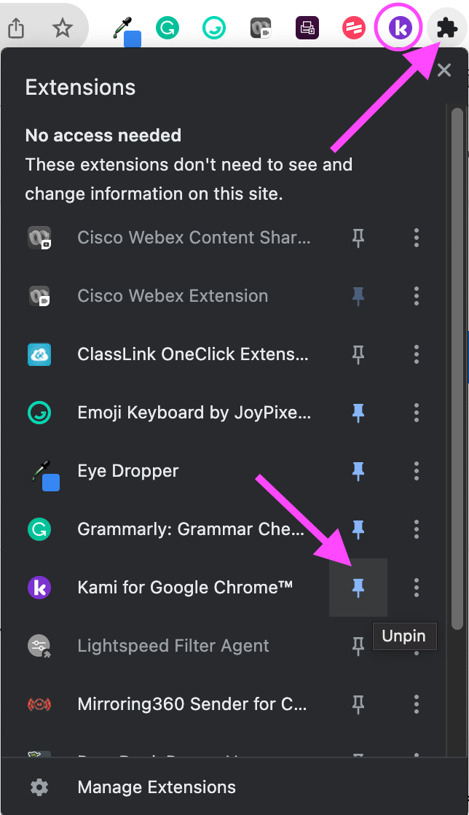Open more actions for Cisco Webex Extension
The height and width of the screenshot is (815, 469).
point(417,296)
